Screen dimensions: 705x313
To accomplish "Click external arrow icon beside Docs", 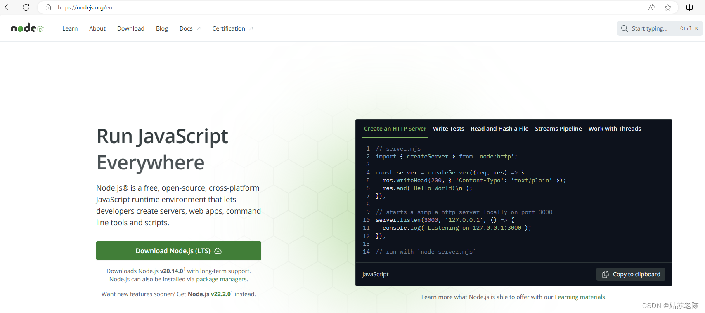I will [199, 28].
